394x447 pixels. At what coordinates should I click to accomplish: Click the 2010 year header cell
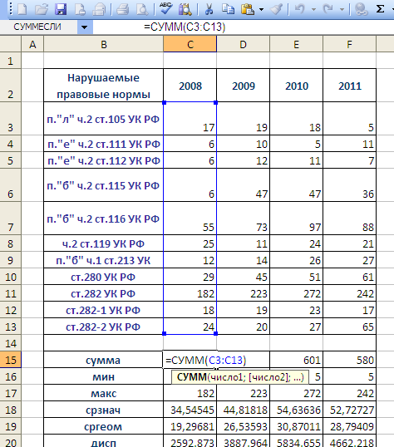coord(297,86)
